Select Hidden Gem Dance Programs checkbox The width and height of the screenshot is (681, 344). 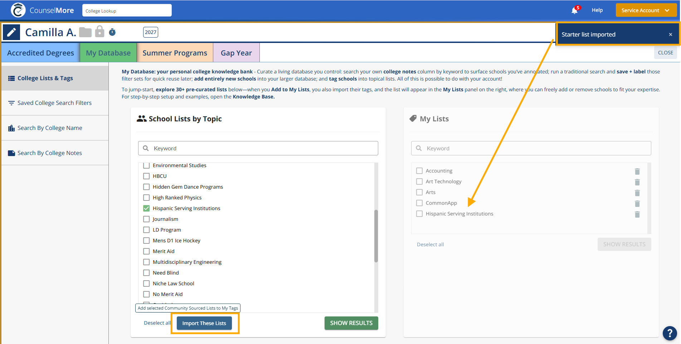click(x=146, y=187)
